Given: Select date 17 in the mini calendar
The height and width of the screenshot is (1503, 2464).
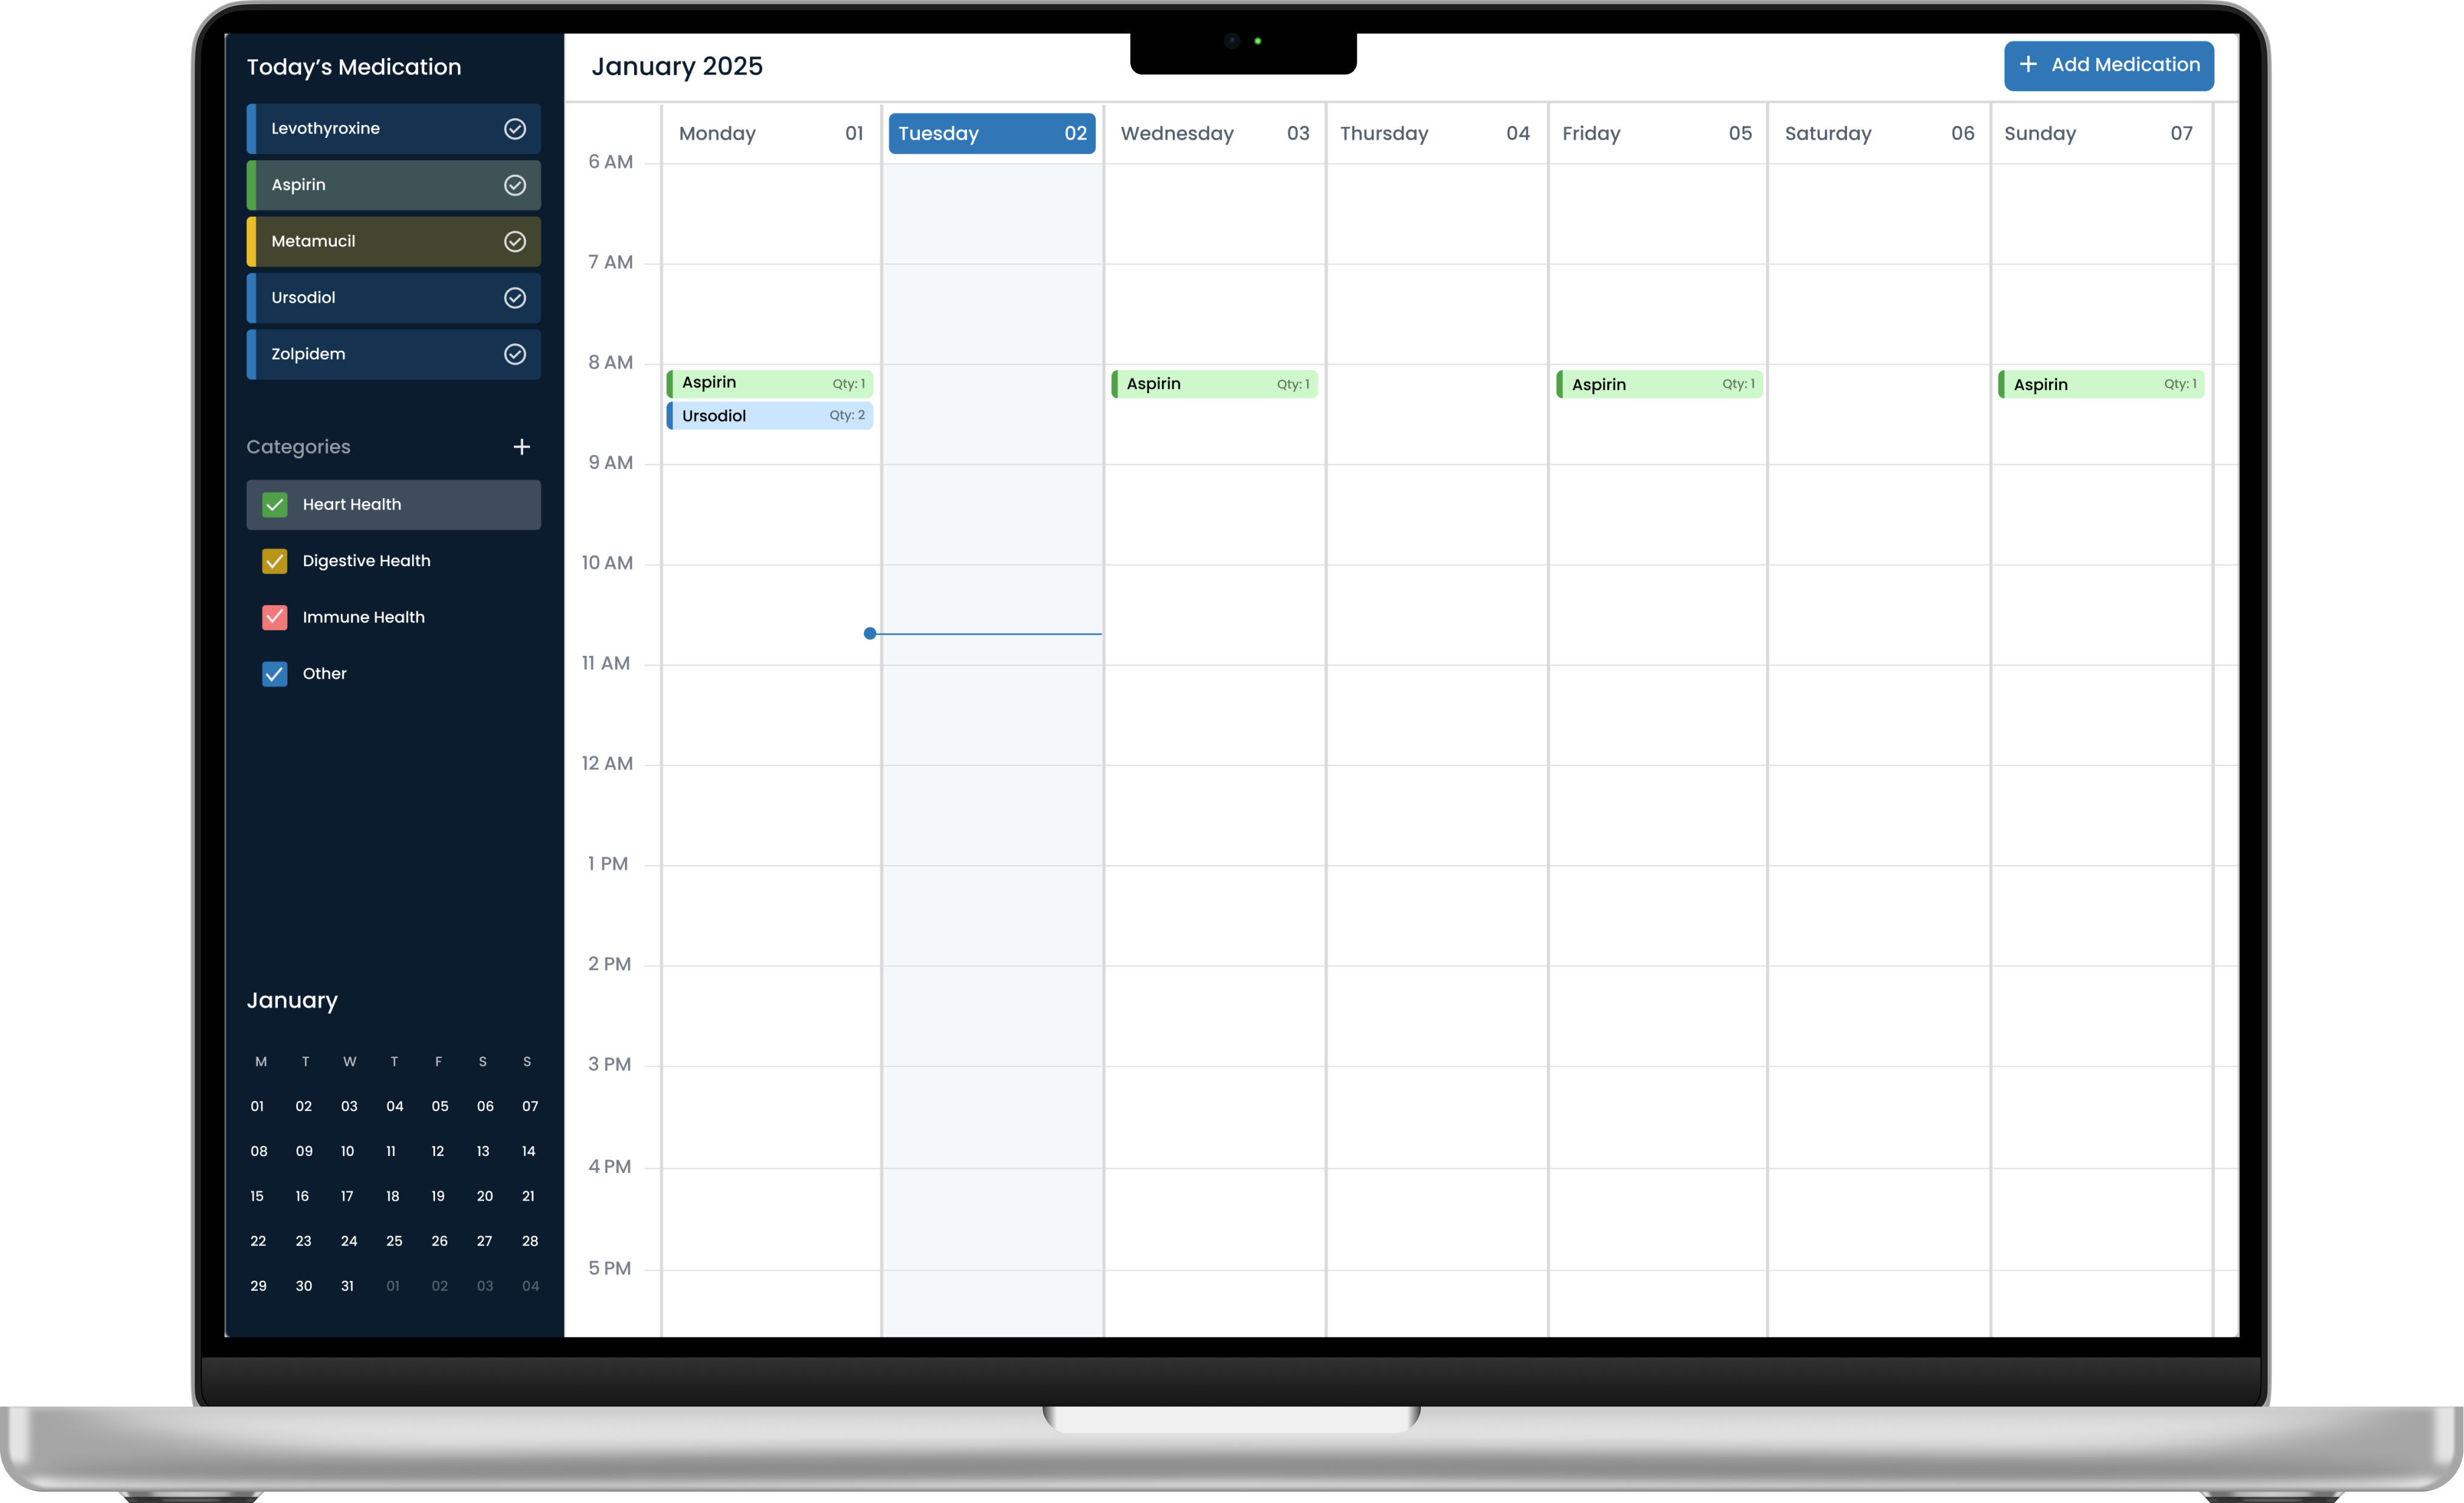Looking at the screenshot, I should [347, 1196].
